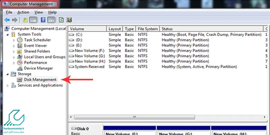Click the Performance icon
Viewport: 270px width, 135px height.
(x=20, y=63)
